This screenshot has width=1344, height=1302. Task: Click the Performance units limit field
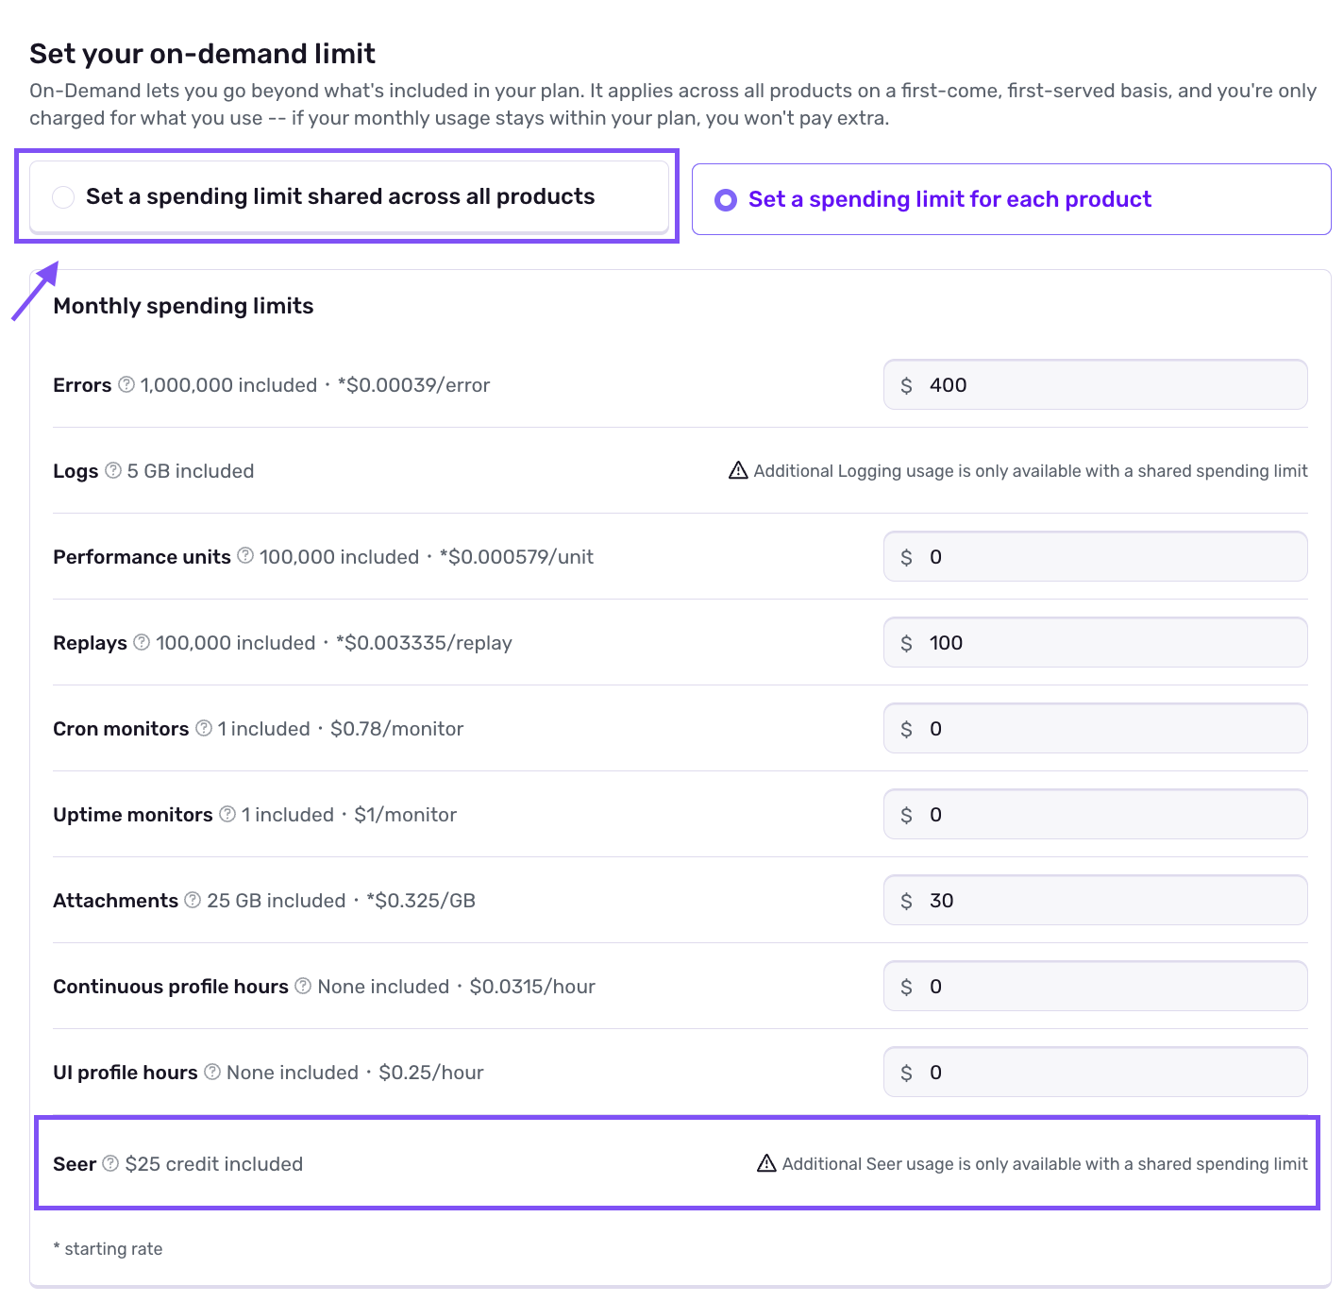(1095, 557)
